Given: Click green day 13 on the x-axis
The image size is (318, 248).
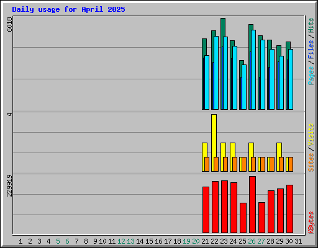Looking at the screenshot, I should click(x=130, y=241).
